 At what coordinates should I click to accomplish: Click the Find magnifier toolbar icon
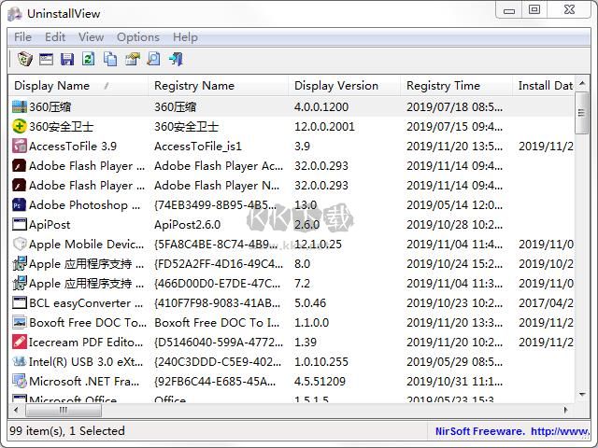coord(153,59)
